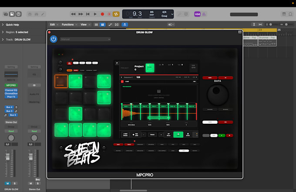296x192 pixels.
Task: Click the Bus 3 send slot
Action: (9, 111)
